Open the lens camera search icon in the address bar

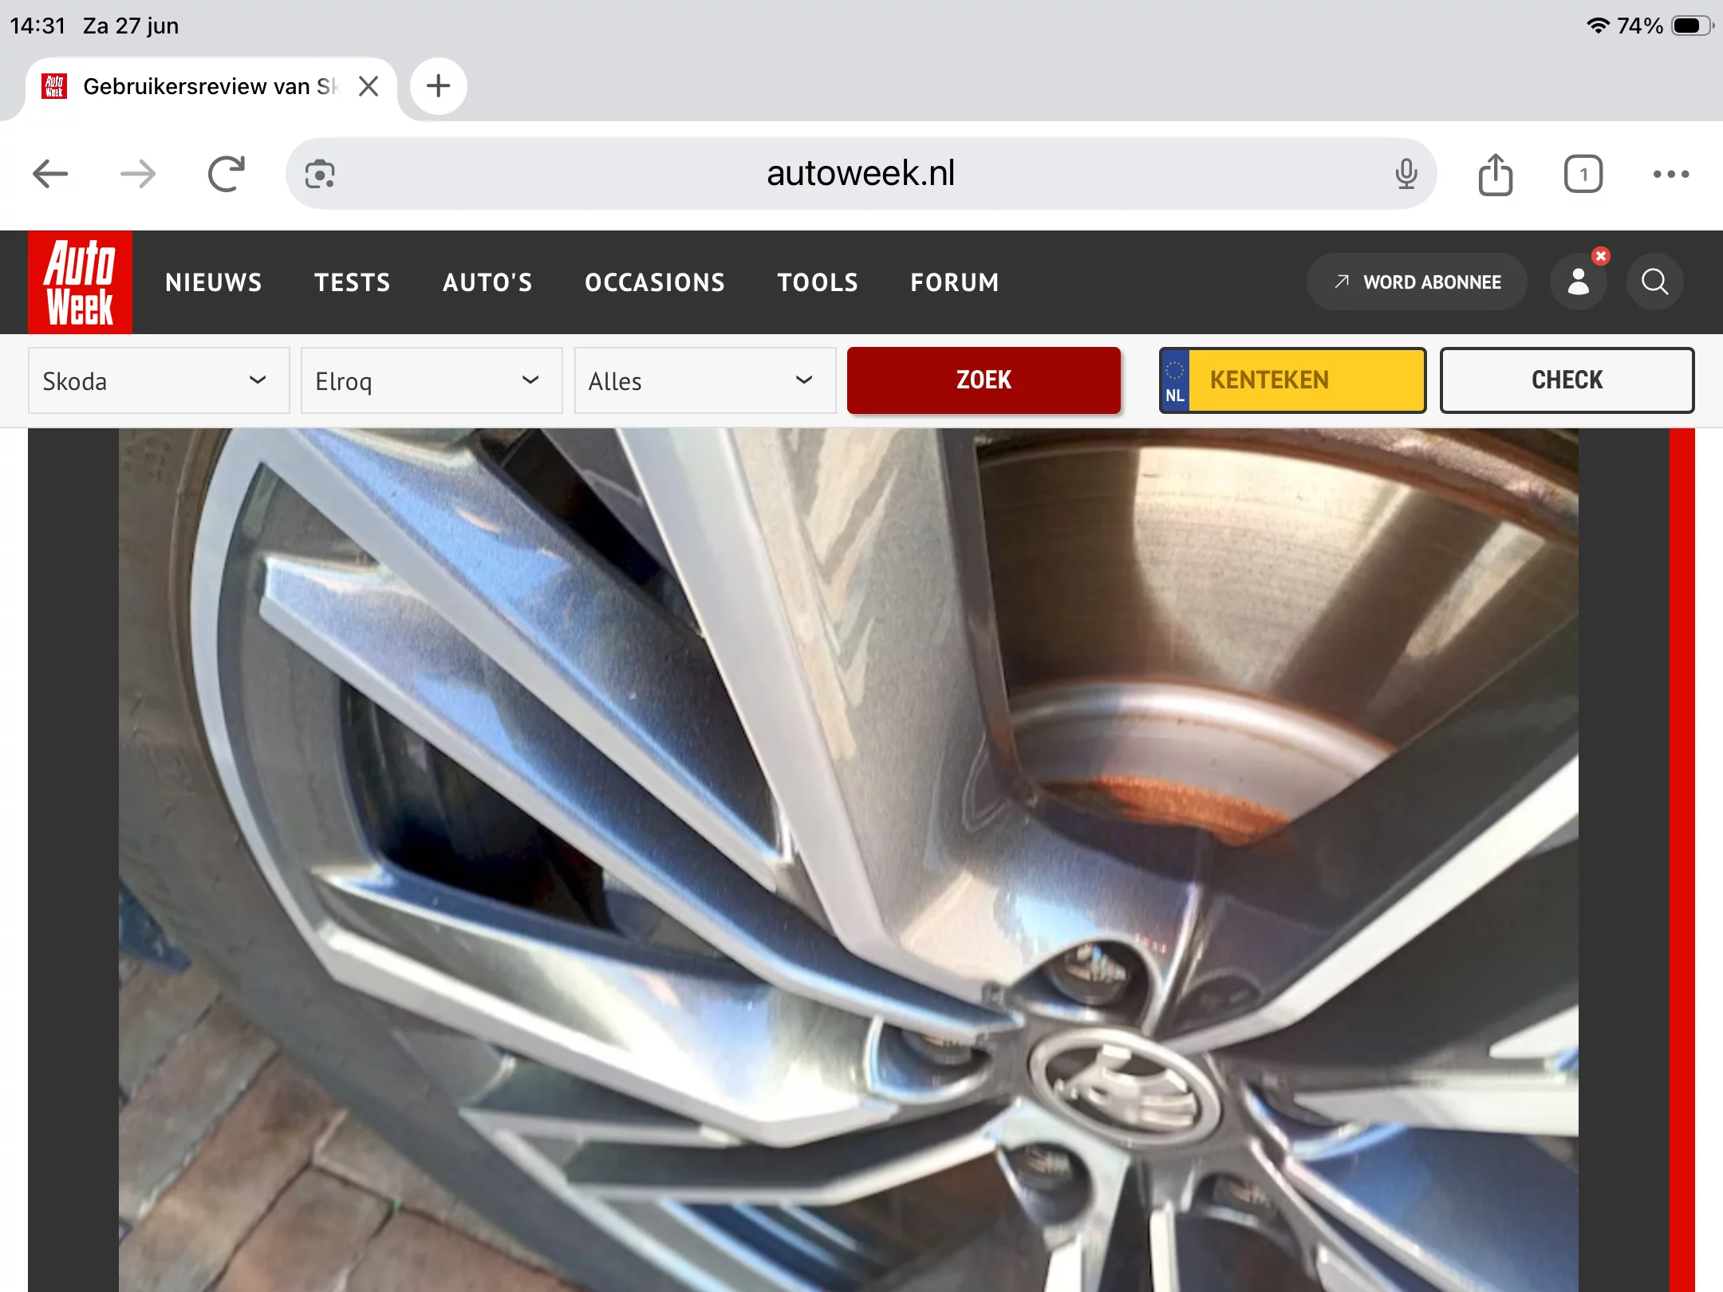tap(320, 174)
